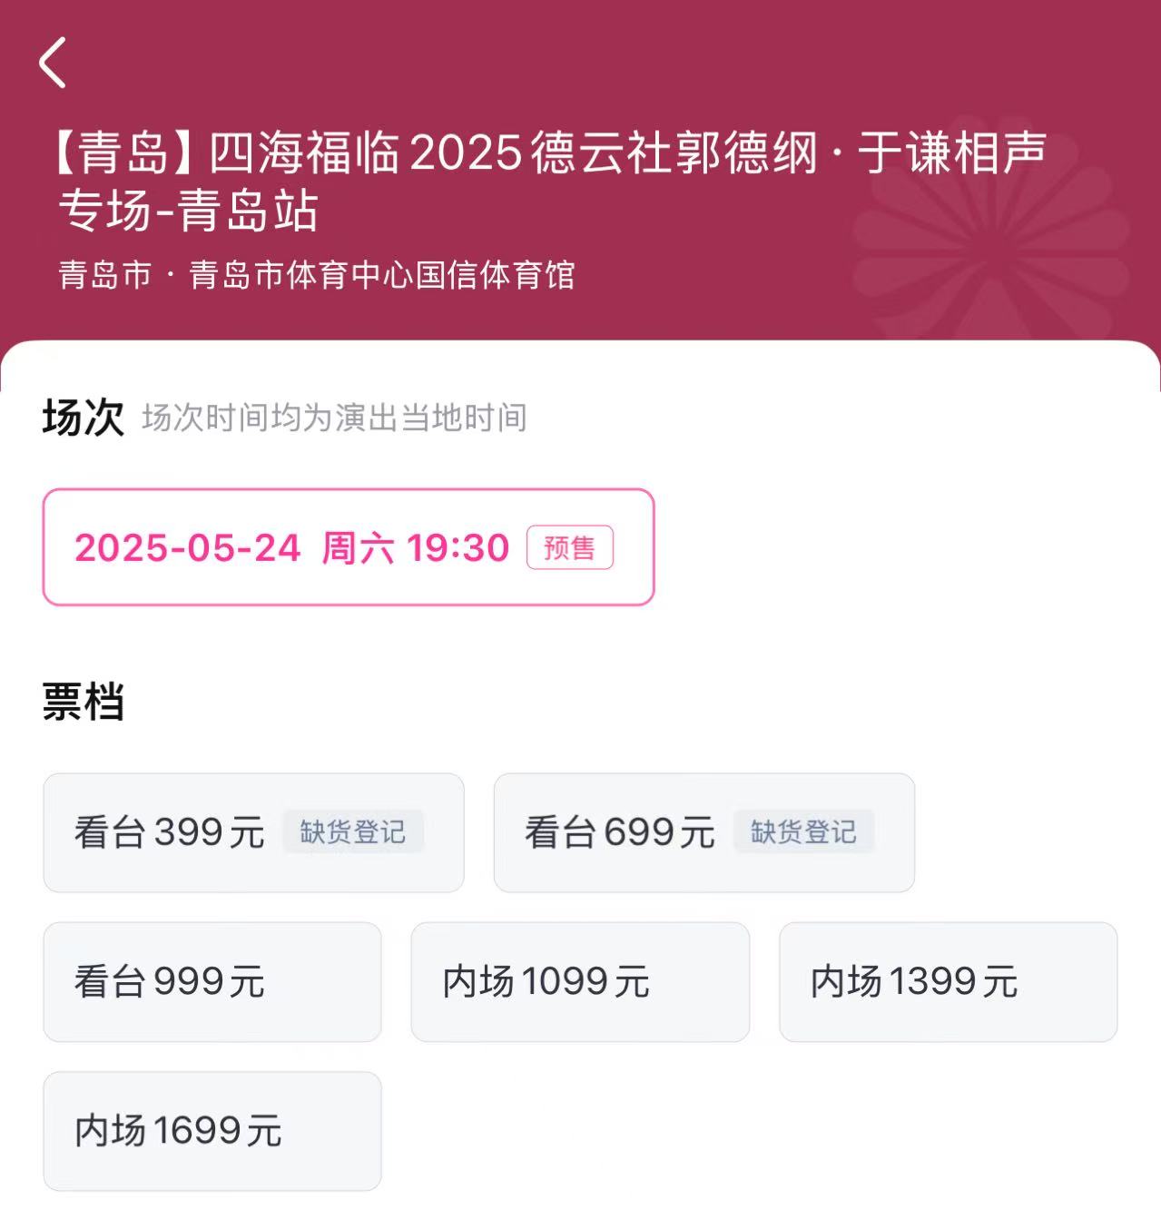Open the venue 青岛市体育中心国信体育馆

[x=382, y=275]
